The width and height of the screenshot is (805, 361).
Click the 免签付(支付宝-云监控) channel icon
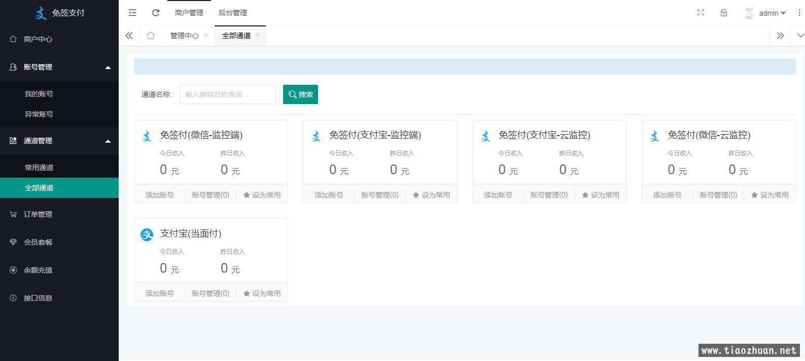tap(485, 136)
